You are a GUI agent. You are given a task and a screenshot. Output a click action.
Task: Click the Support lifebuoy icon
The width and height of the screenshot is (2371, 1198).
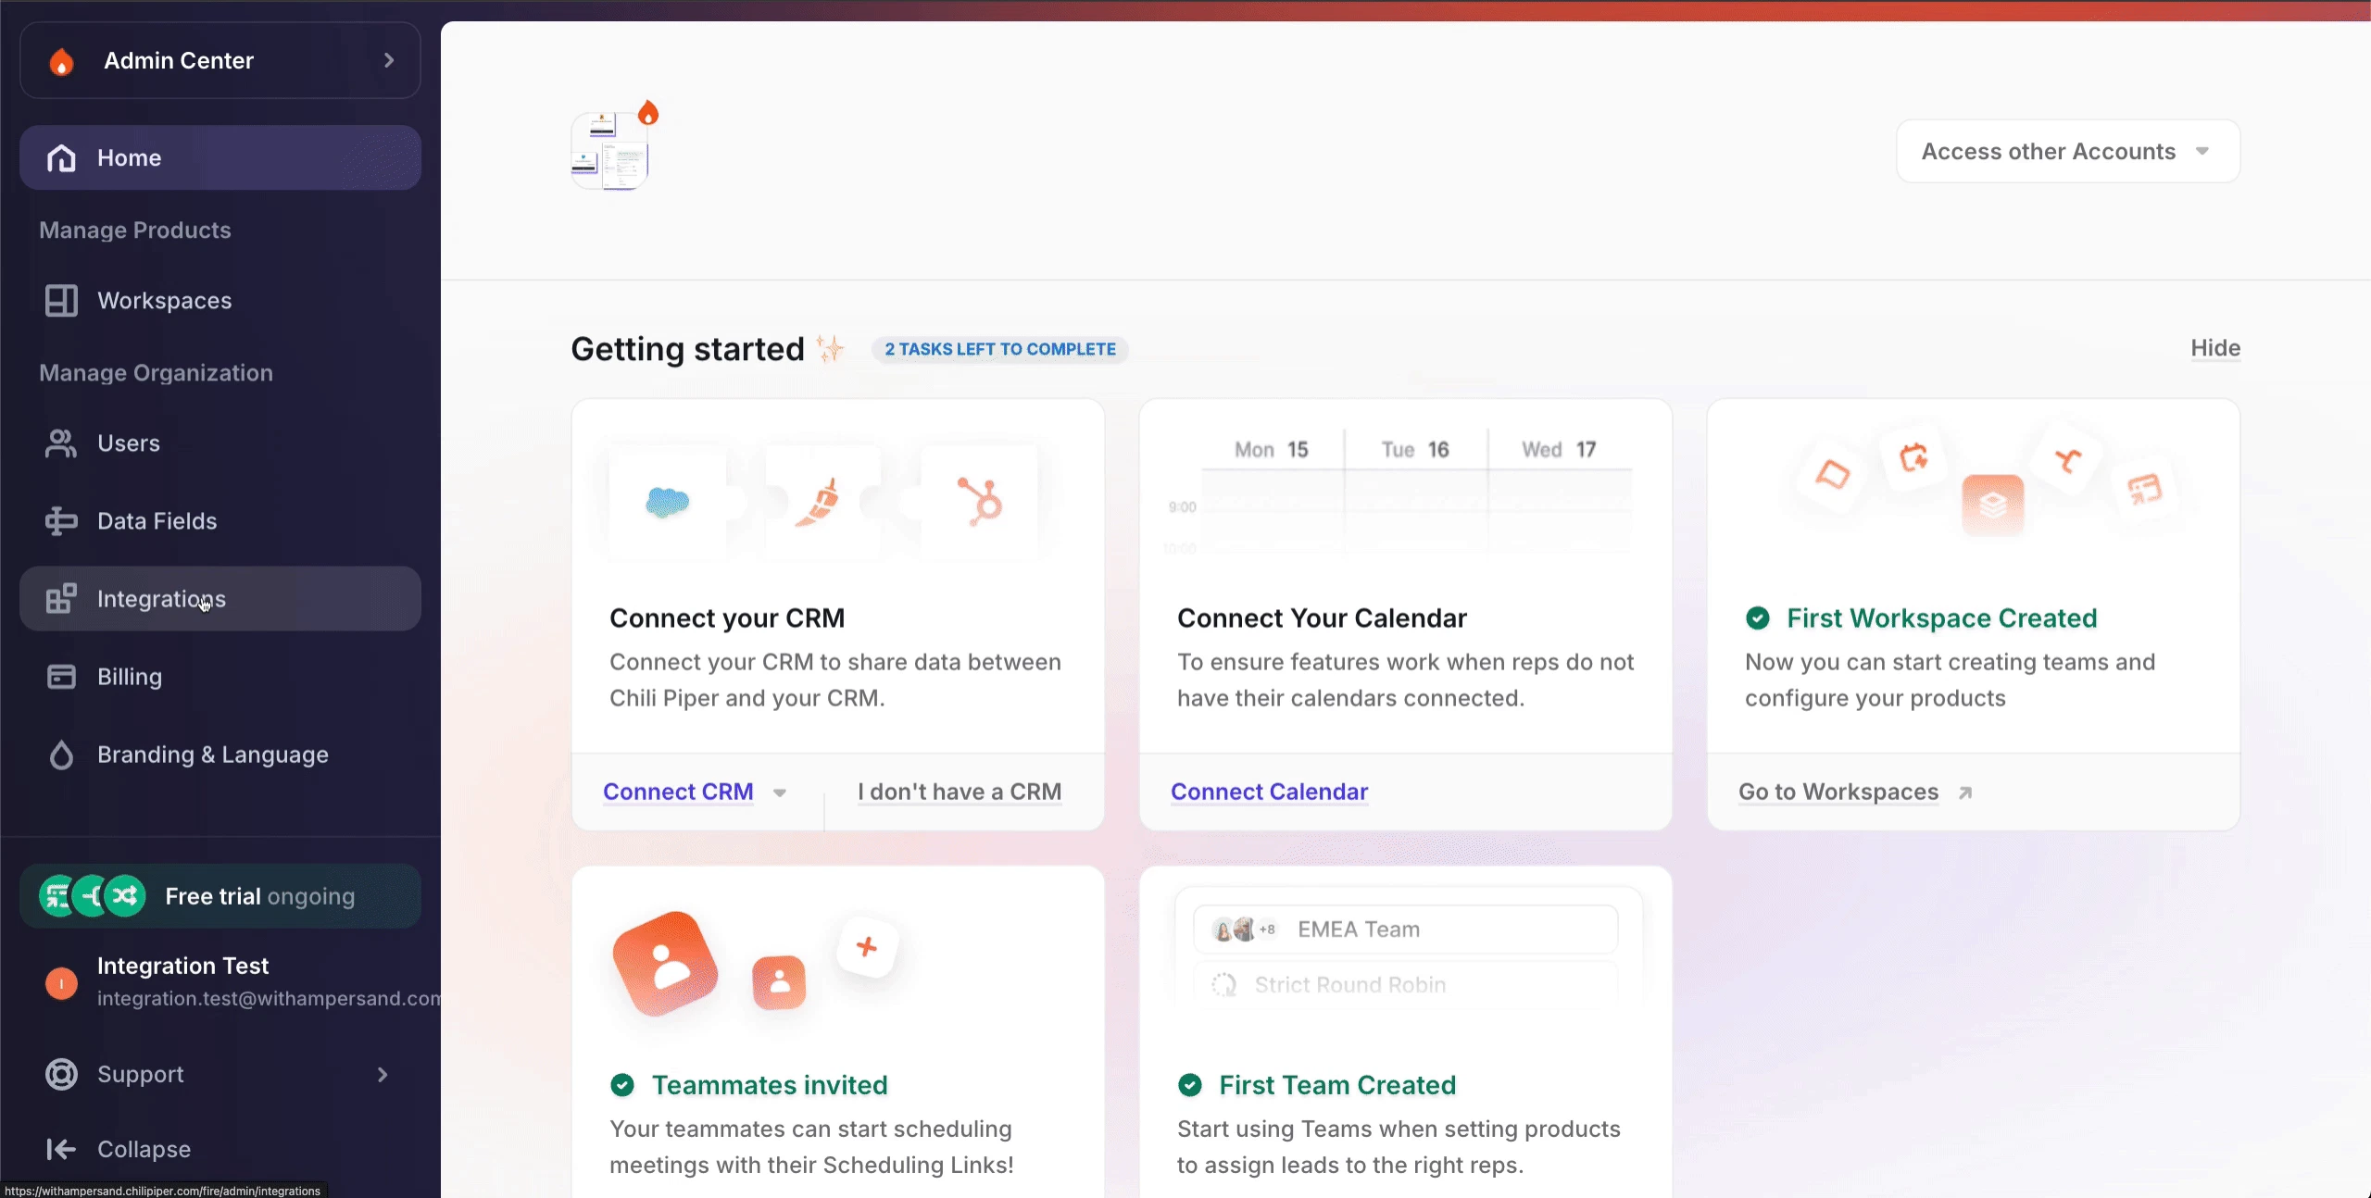tap(61, 1074)
